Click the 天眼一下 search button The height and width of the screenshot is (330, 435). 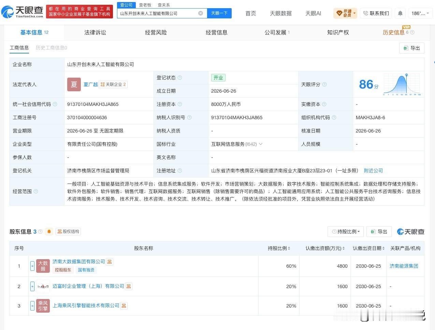coord(219,13)
